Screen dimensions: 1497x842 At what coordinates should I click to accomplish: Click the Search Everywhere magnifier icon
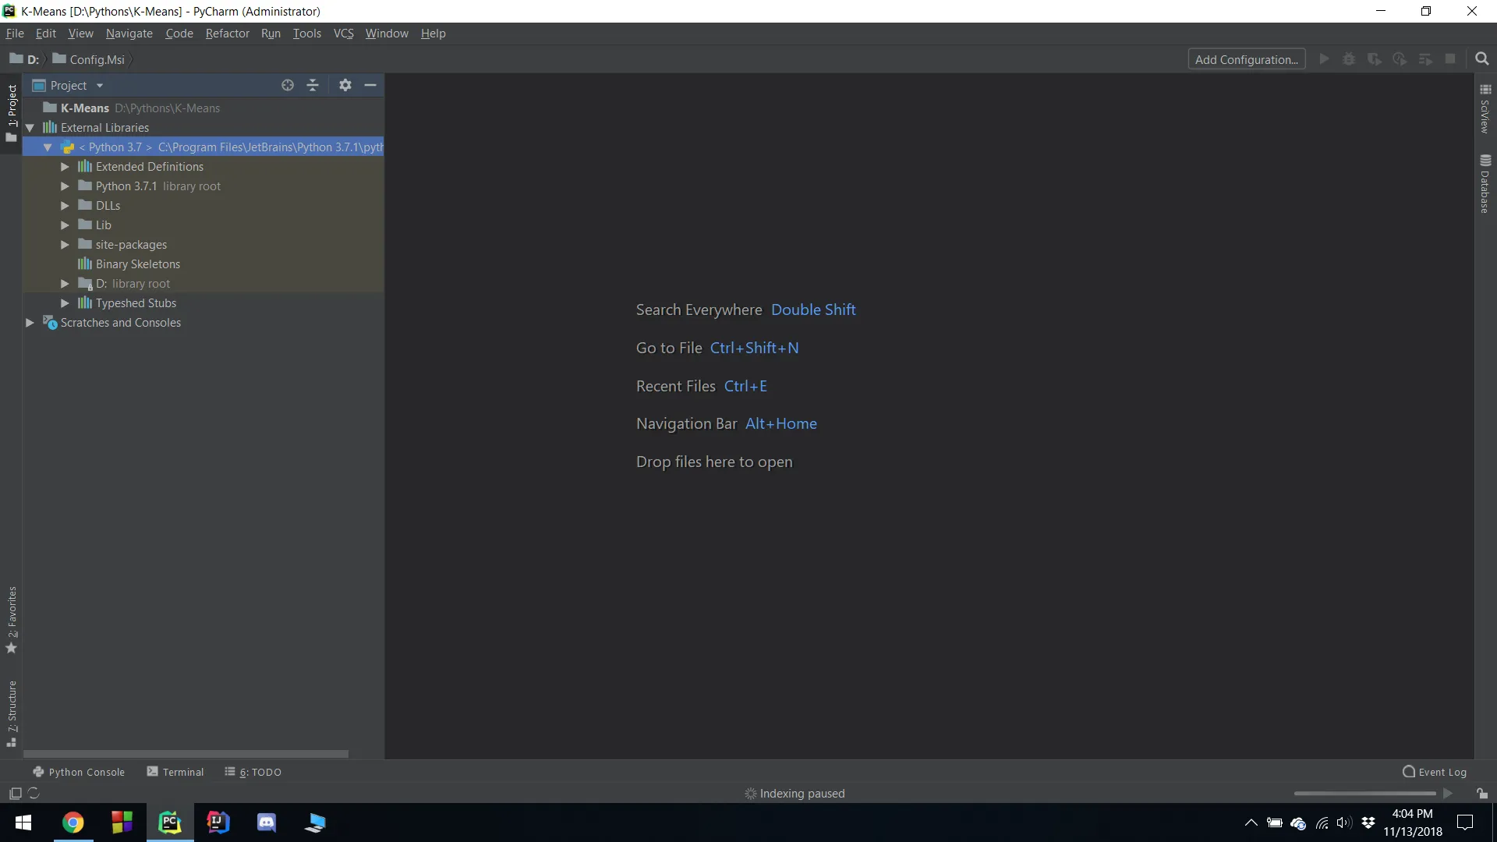(1482, 59)
